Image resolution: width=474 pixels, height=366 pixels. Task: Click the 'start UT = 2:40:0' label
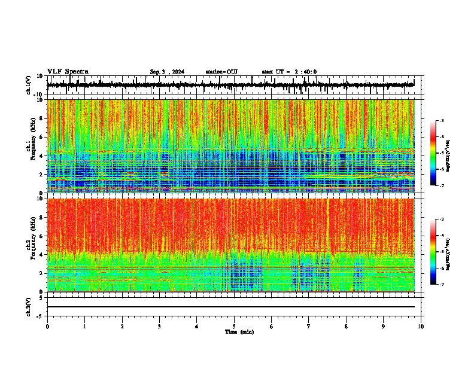(289, 72)
